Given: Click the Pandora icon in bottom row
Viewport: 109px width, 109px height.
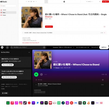Looking at the screenshot, I should pyautogui.click(x=38, y=103).
